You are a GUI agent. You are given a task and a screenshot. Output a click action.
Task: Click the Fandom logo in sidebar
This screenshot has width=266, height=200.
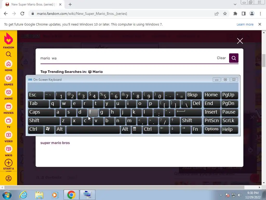point(9,41)
